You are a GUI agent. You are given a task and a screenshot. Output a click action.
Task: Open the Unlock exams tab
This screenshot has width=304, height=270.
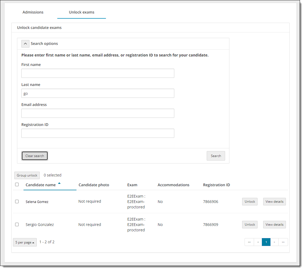pyautogui.click(x=82, y=12)
